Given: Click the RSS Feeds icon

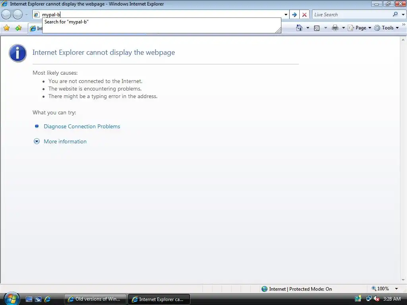Looking at the screenshot, I should click(x=317, y=28).
